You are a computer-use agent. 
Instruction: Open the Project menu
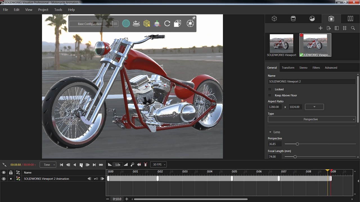pos(43,10)
